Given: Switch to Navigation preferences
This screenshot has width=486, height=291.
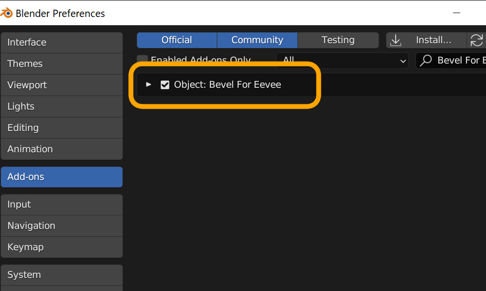Looking at the screenshot, I should click(62, 226).
